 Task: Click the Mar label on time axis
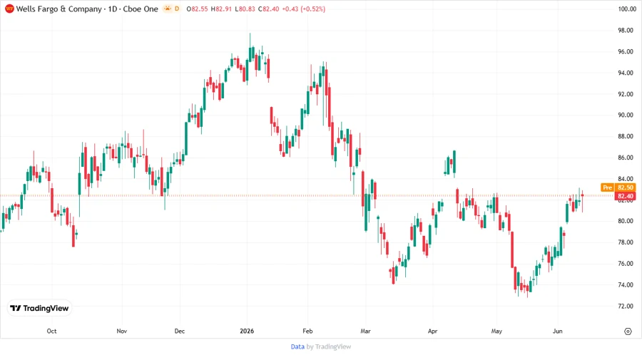click(x=366, y=331)
